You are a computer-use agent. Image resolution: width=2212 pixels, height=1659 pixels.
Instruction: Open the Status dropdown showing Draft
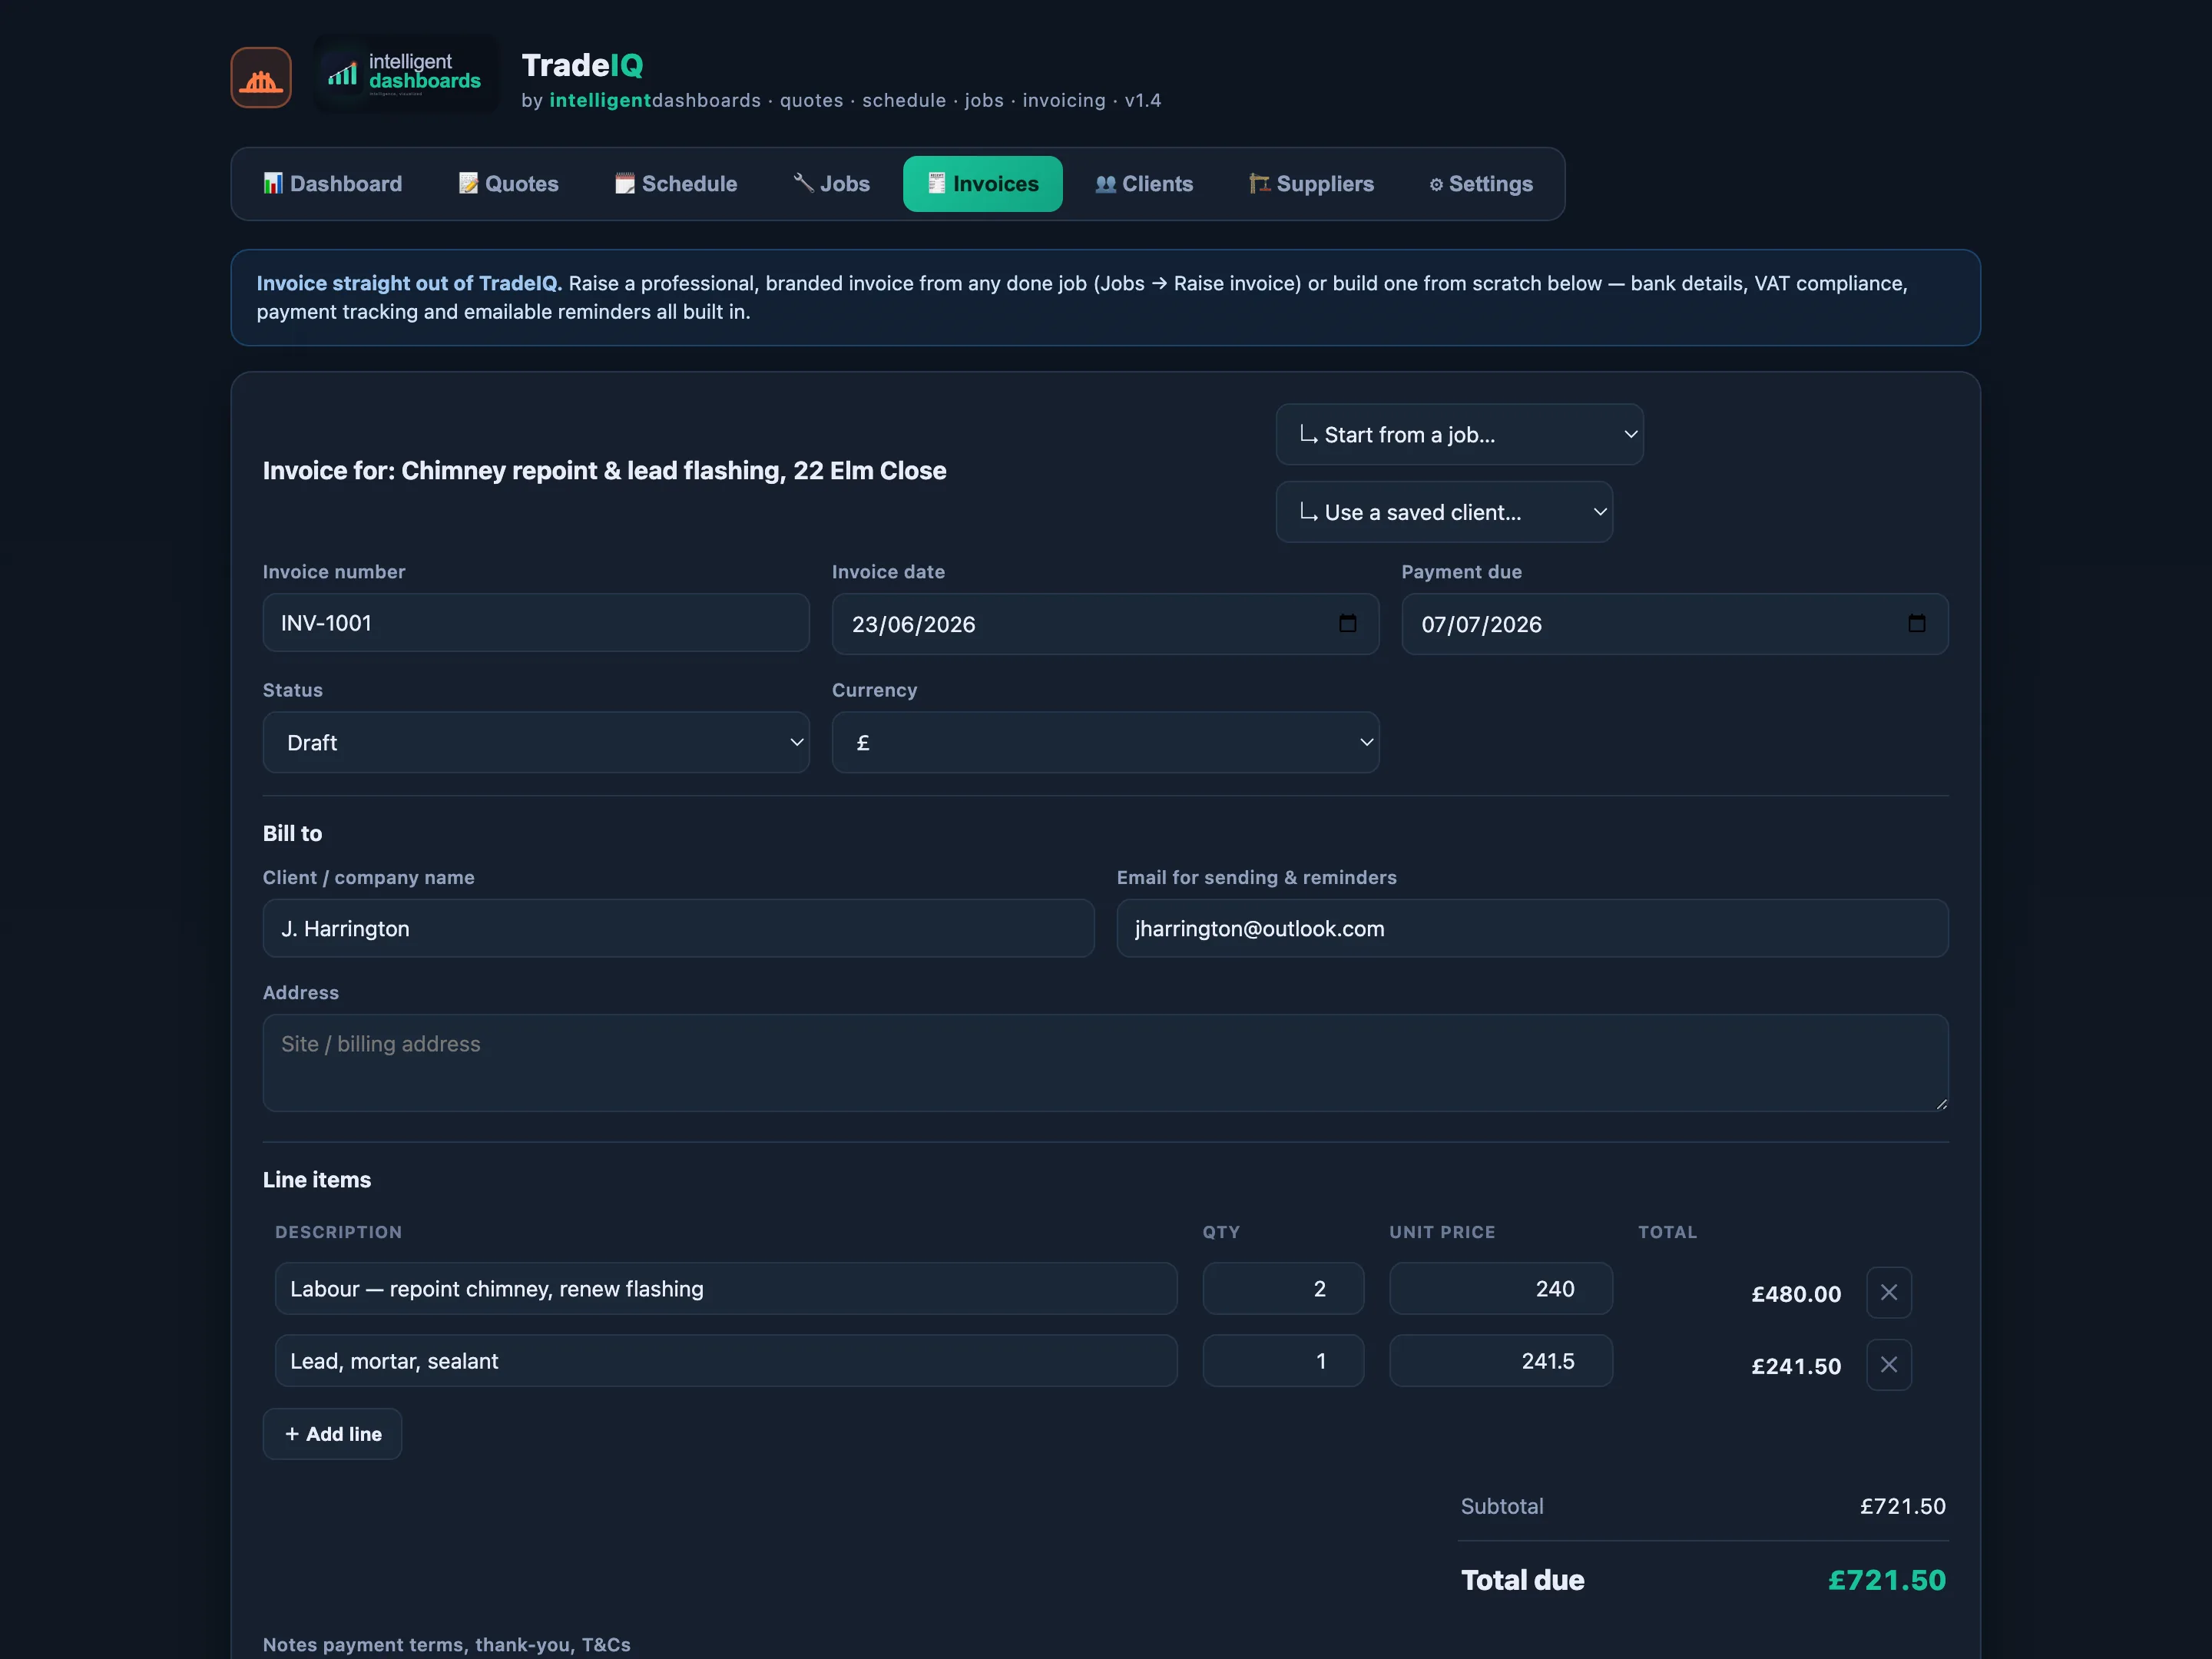point(536,742)
